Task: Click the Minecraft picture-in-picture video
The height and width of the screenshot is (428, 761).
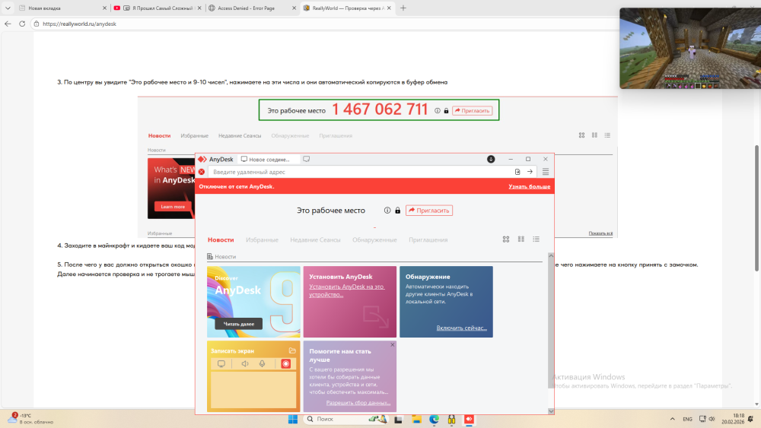Action: coord(690,48)
